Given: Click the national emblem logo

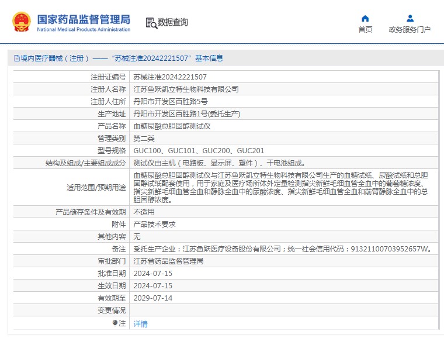Looking at the screenshot, I should (x=22, y=22).
